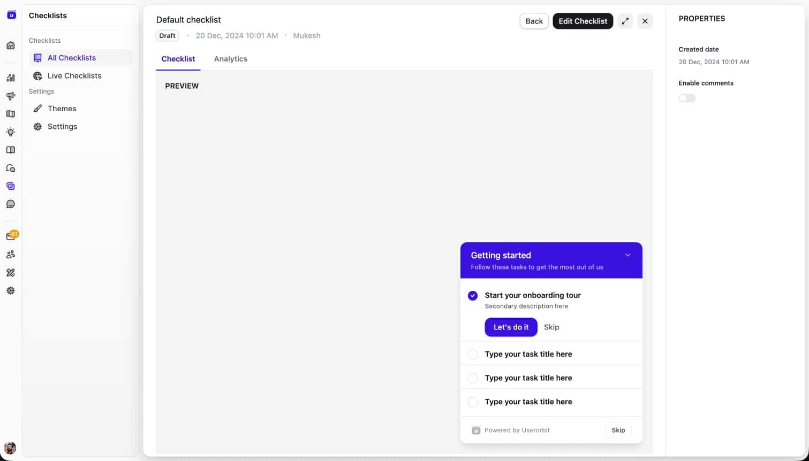Open the Home dashboard icon
The width and height of the screenshot is (809, 461).
click(x=11, y=45)
